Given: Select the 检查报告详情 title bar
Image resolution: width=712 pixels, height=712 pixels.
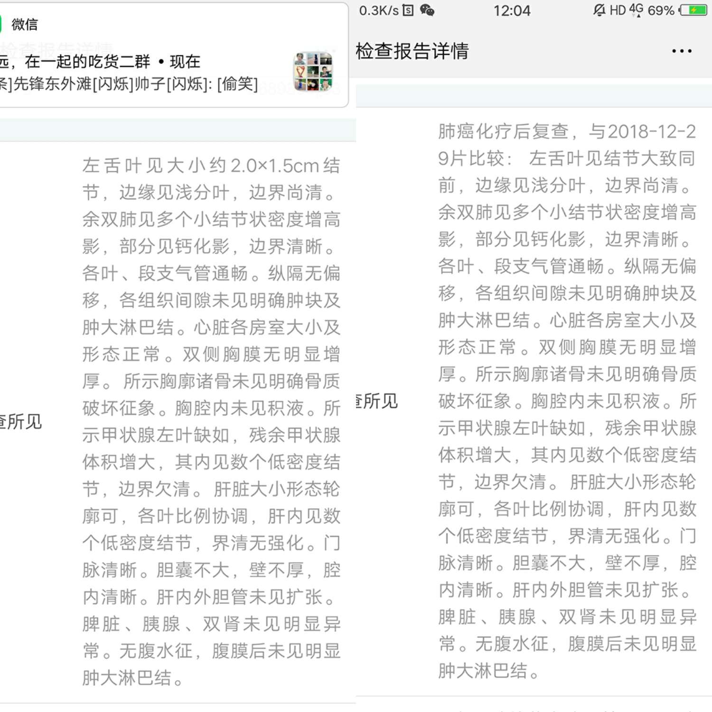Looking at the screenshot, I should tap(412, 52).
